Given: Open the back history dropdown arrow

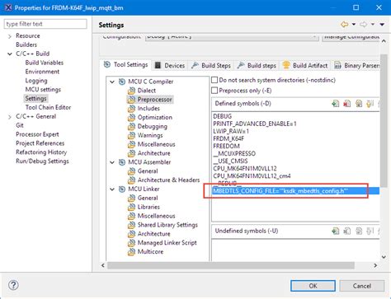Looking at the screenshot, I should pyautogui.click(x=354, y=25).
